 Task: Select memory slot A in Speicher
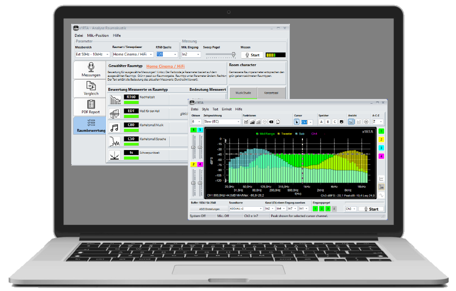321,122
